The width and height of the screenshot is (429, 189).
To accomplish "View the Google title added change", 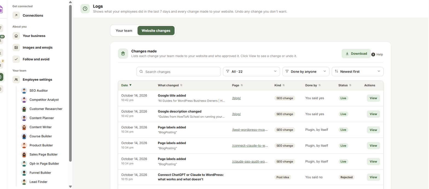I will point(373,98).
